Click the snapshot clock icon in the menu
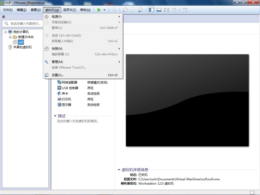The height and width of the screenshot is (195, 260). tap(46, 48)
